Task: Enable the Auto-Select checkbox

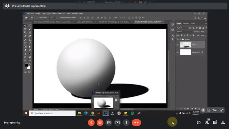Action: point(38,18)
